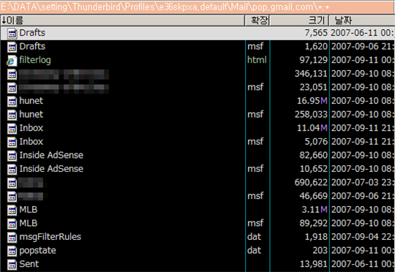Screen dimensions: 395x272
Task: Click the icon of the 46,669 byte msf file
Action: coord(12,197)
